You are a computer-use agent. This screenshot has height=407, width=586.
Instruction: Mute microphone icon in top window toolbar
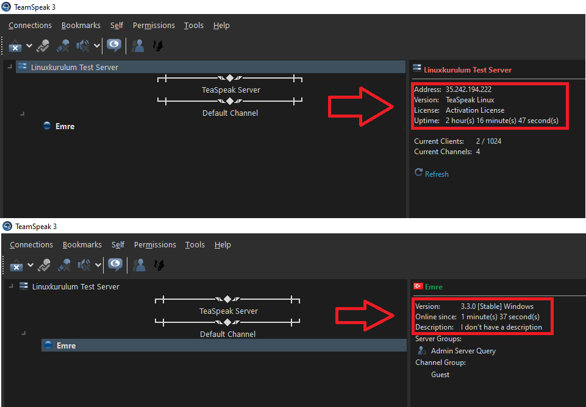(63, 46)
